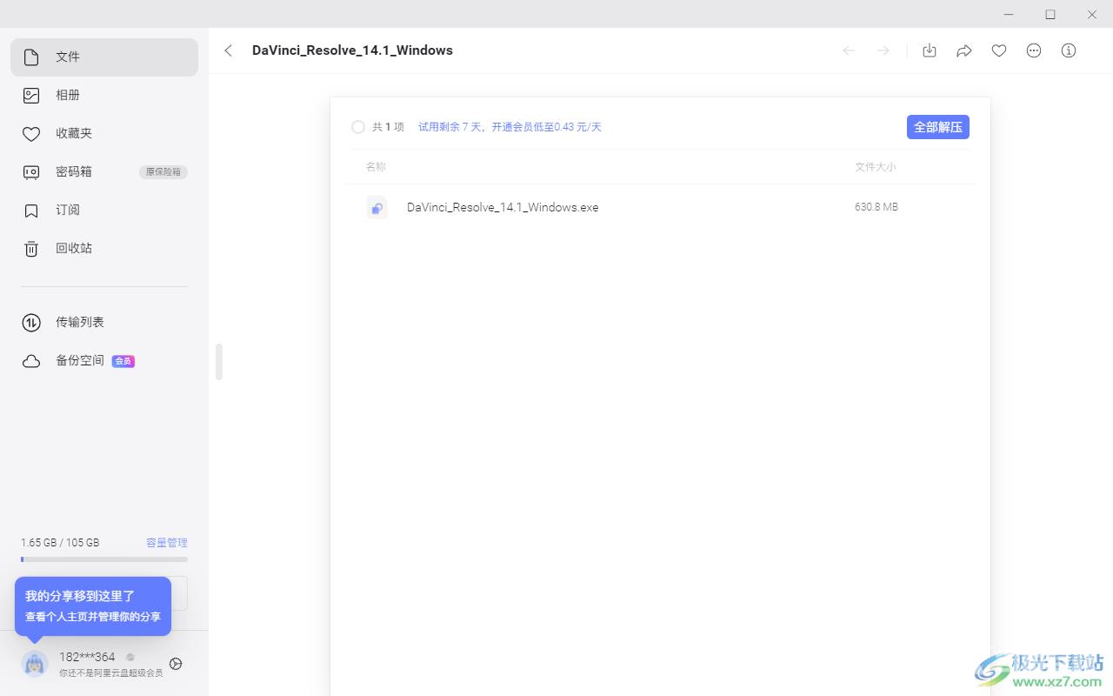
Task: Open 备份空间 backup space
Action: [104, 361]
